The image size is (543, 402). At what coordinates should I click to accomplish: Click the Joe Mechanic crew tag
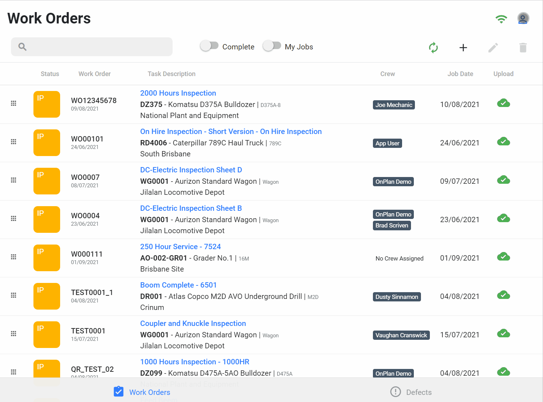394,105
